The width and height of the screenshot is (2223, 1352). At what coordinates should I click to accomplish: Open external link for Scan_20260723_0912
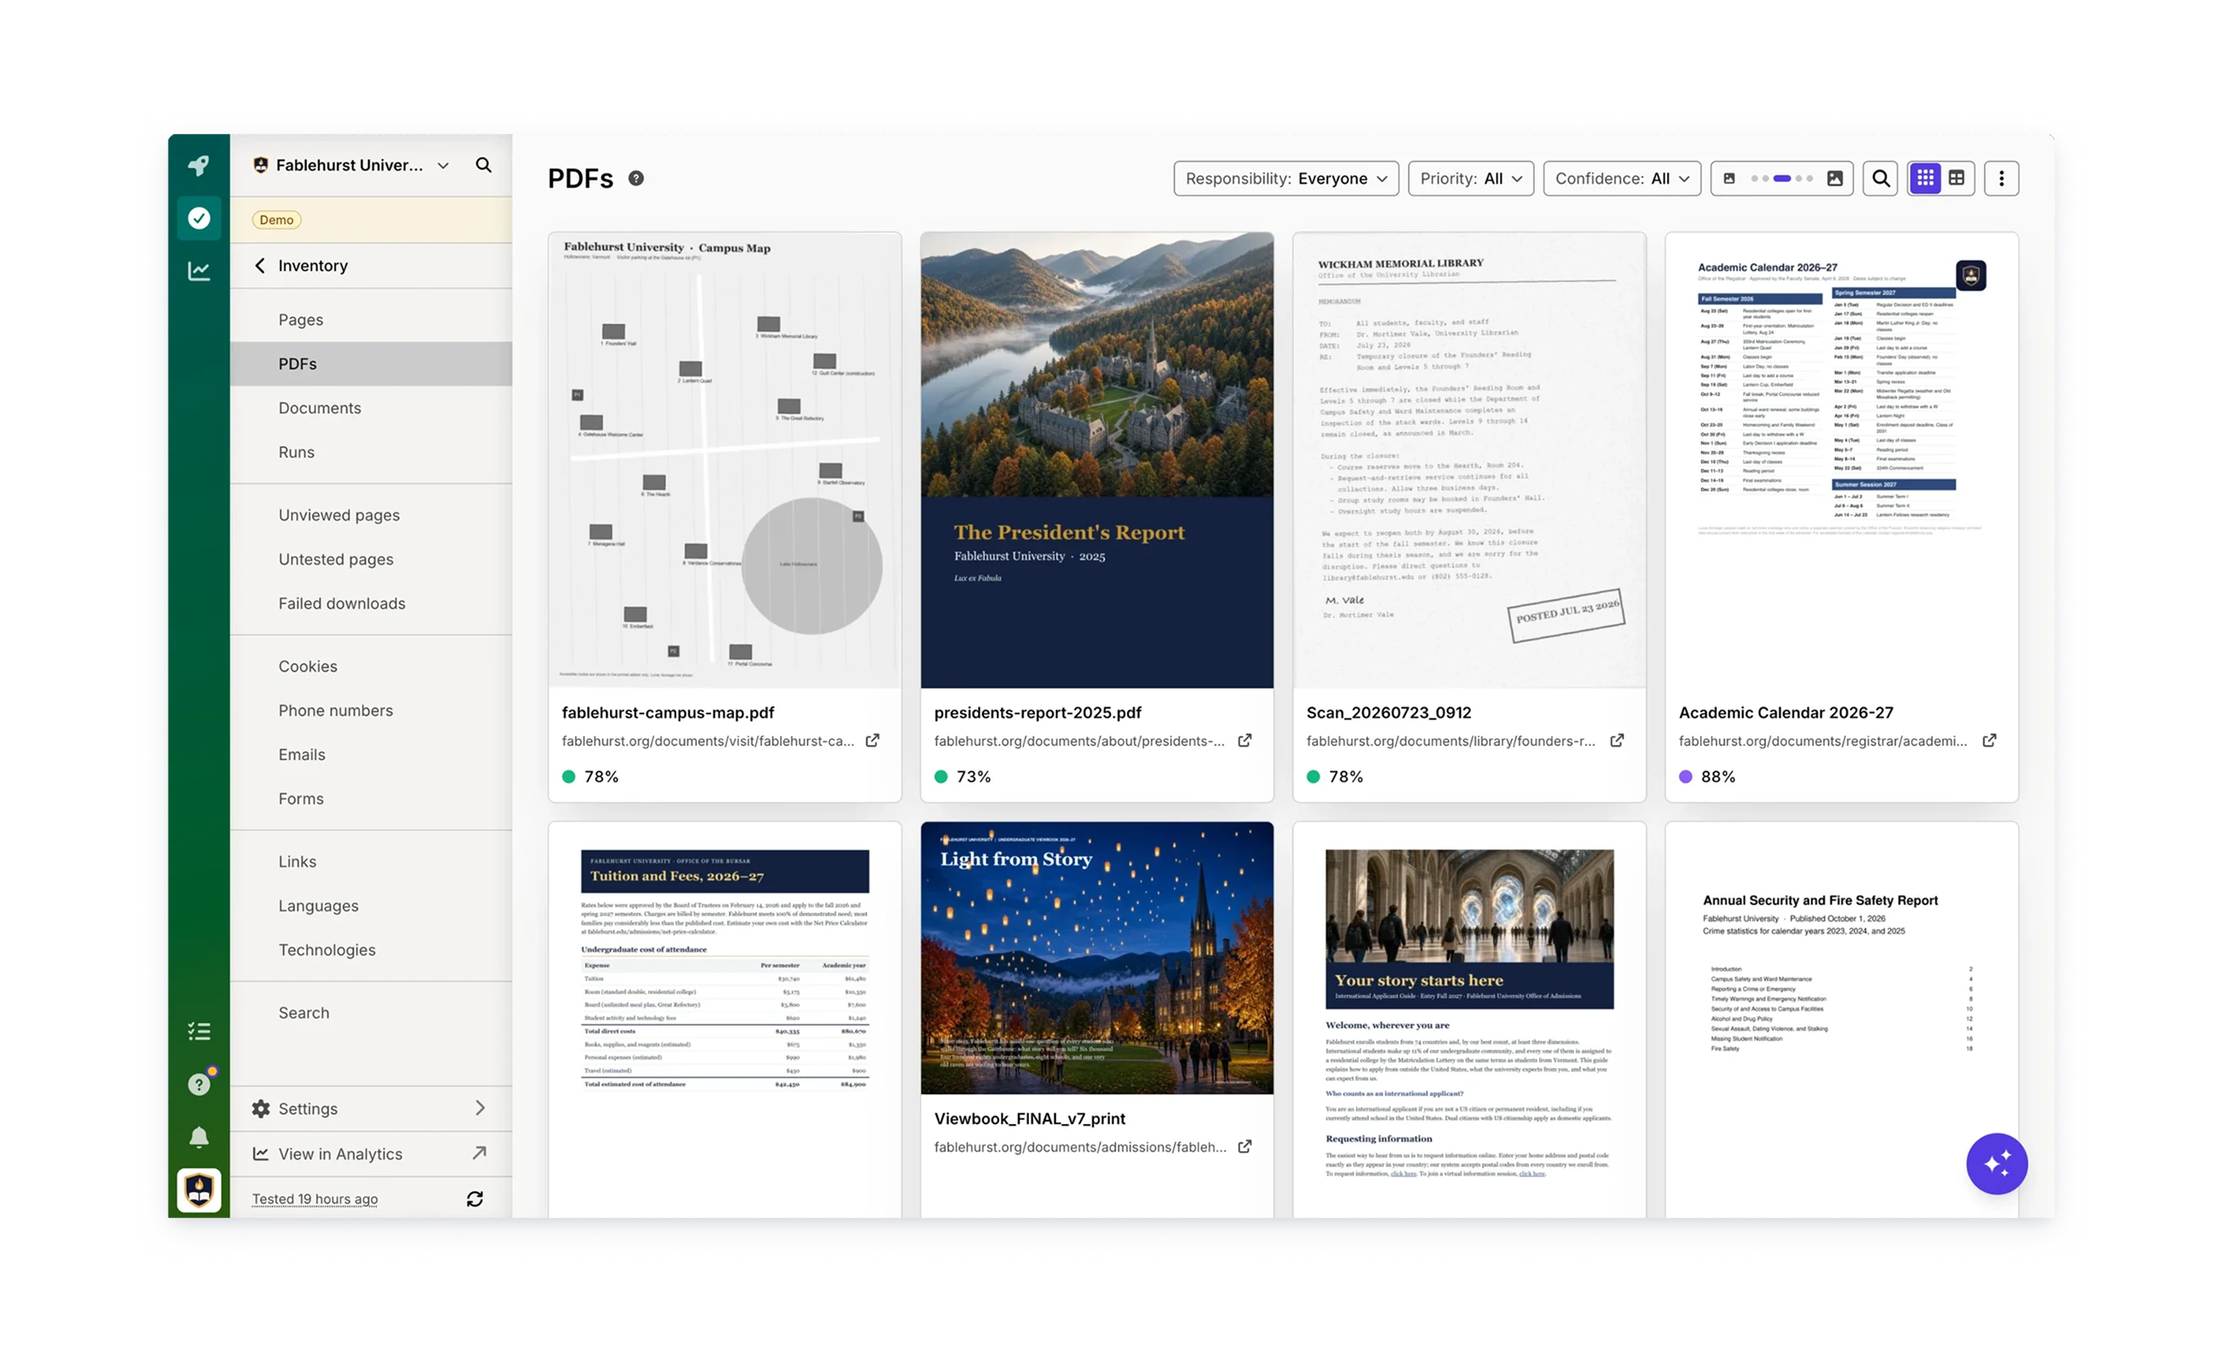pyautogui.click(x=1617, y=740)
